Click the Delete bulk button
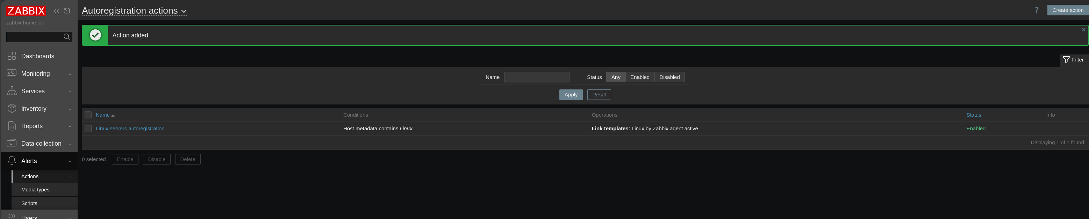The width and height of the screenshot is (1089, 219). pyautogui.click(x=188, y=159)
